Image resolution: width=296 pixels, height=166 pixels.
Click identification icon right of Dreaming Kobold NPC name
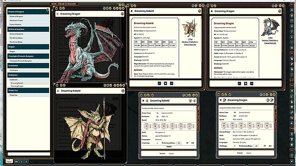point(190,101)
